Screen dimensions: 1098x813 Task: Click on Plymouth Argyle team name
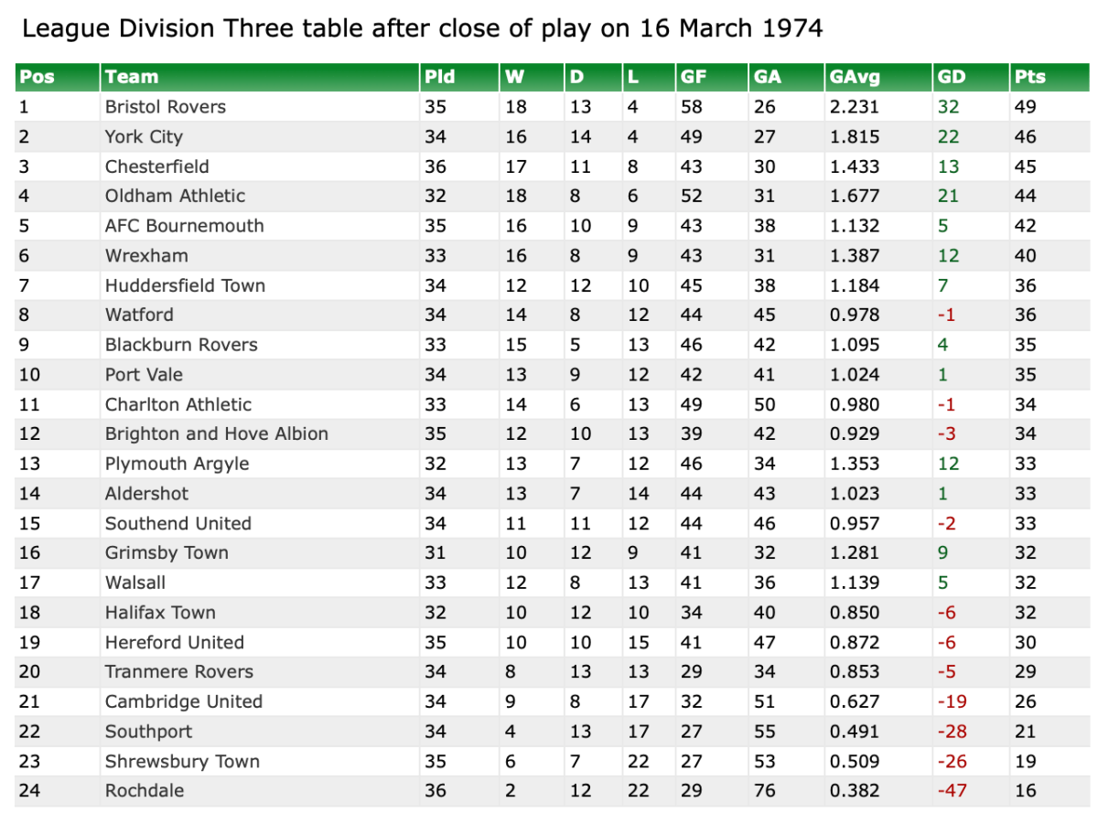(178, 464)
